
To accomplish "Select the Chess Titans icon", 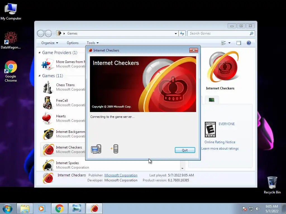I will [48, 87].
